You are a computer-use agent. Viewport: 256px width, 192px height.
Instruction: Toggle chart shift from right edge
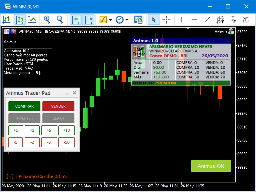[88, 20]
